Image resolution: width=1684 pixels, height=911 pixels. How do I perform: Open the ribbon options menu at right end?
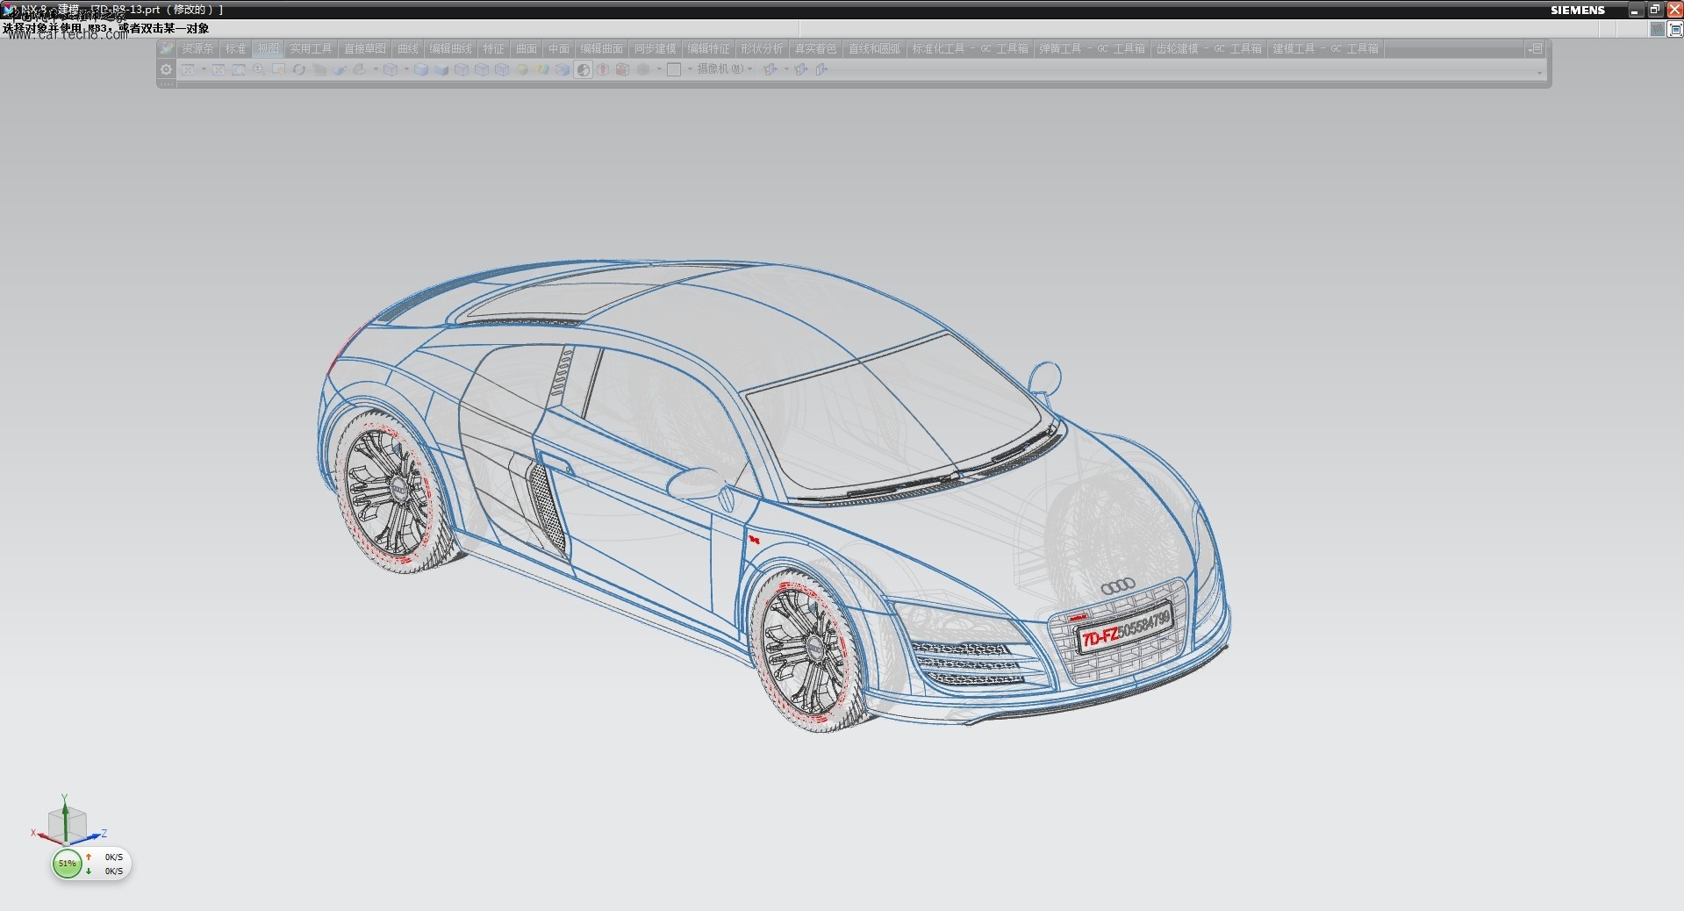point(1536,48)
